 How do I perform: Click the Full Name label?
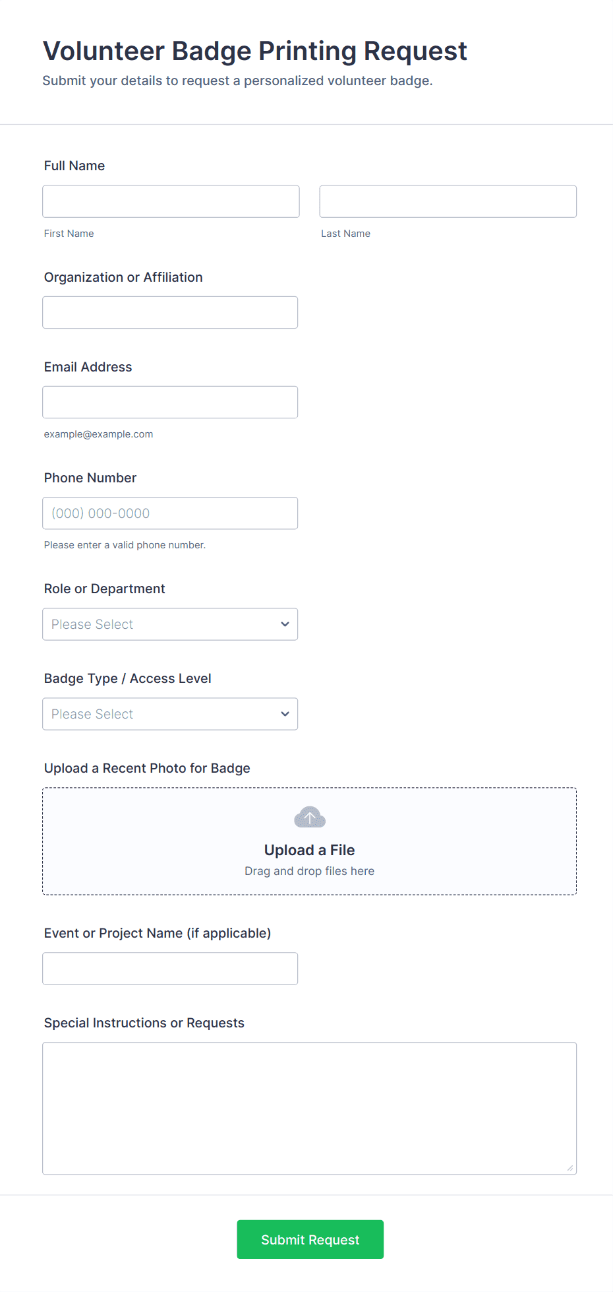74,166
